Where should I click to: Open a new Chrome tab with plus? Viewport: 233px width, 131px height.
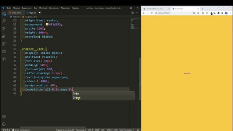point(202,9)
